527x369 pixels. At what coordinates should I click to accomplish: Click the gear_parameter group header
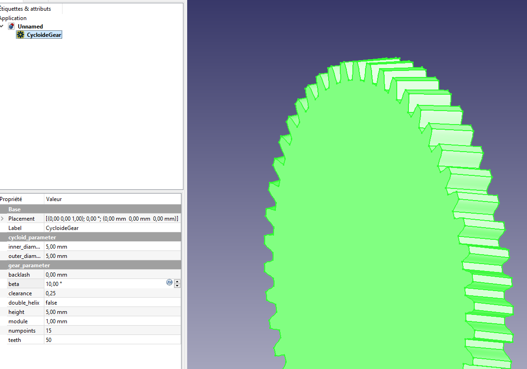pyautogui.click(x=91, y=265)
